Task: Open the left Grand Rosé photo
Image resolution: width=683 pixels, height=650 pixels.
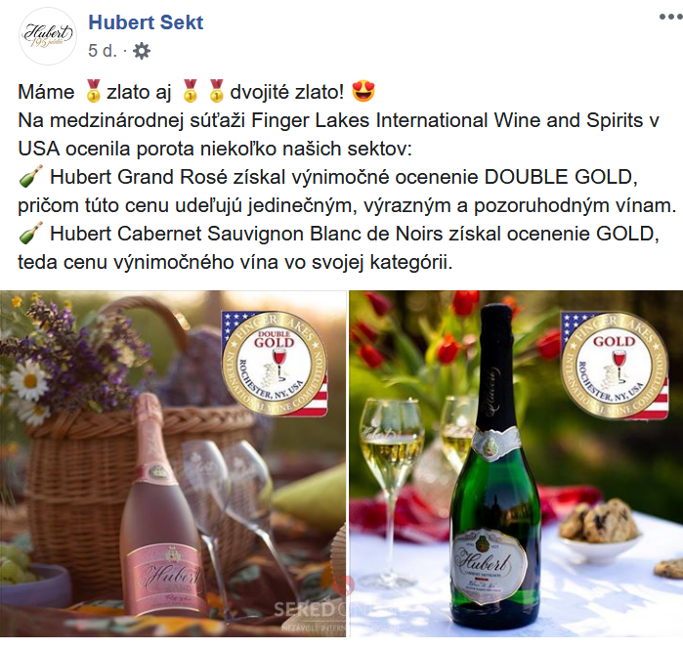Action: (173, 463)
